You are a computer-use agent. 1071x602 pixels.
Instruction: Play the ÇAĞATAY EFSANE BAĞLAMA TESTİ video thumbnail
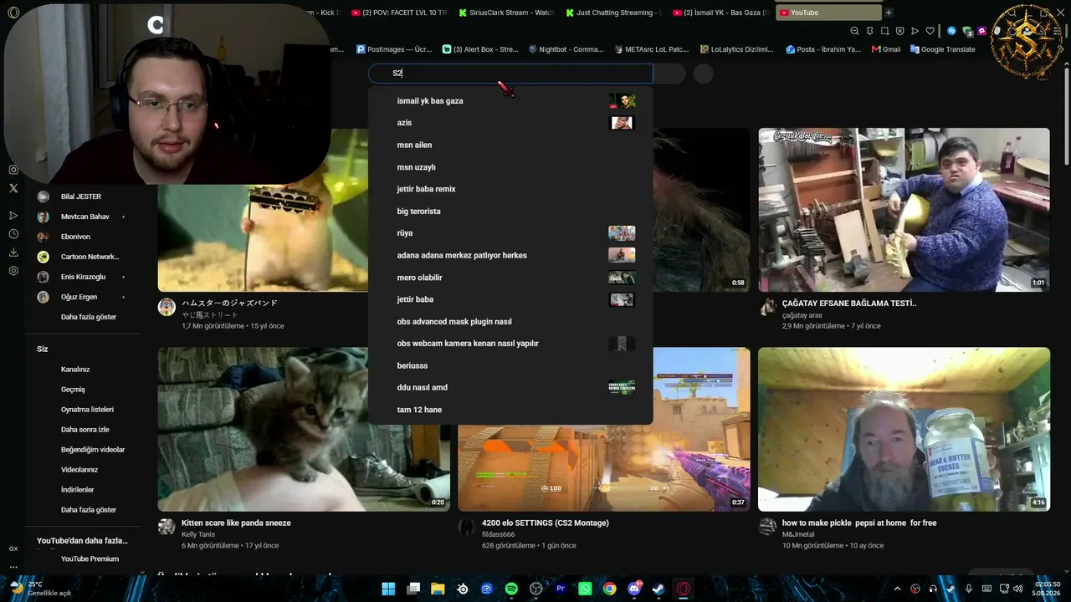click(x=904, y=210)
